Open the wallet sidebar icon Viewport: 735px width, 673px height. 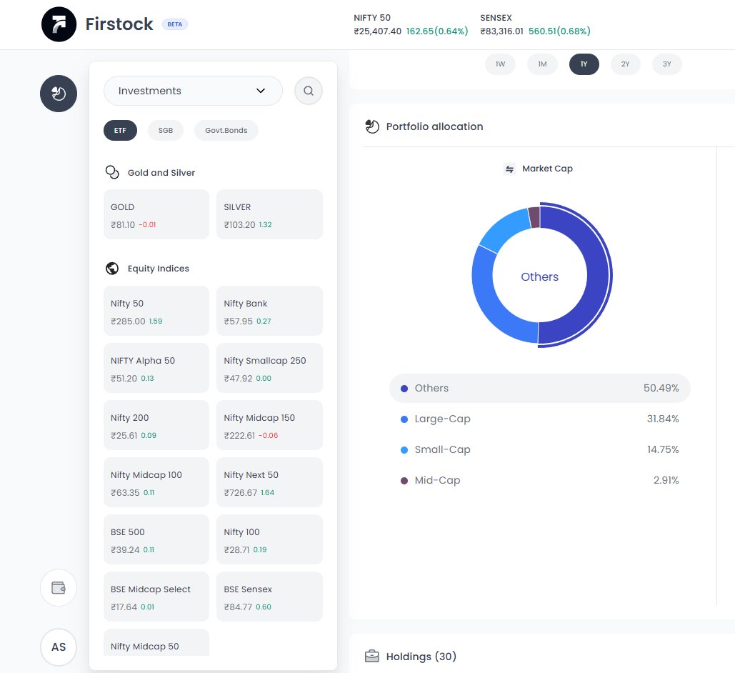coord(59,588)
